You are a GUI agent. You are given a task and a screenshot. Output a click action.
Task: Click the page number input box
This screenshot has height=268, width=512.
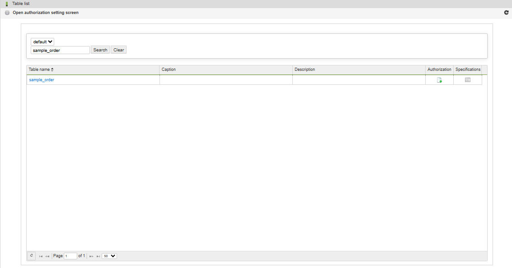(x=70, y=256)
